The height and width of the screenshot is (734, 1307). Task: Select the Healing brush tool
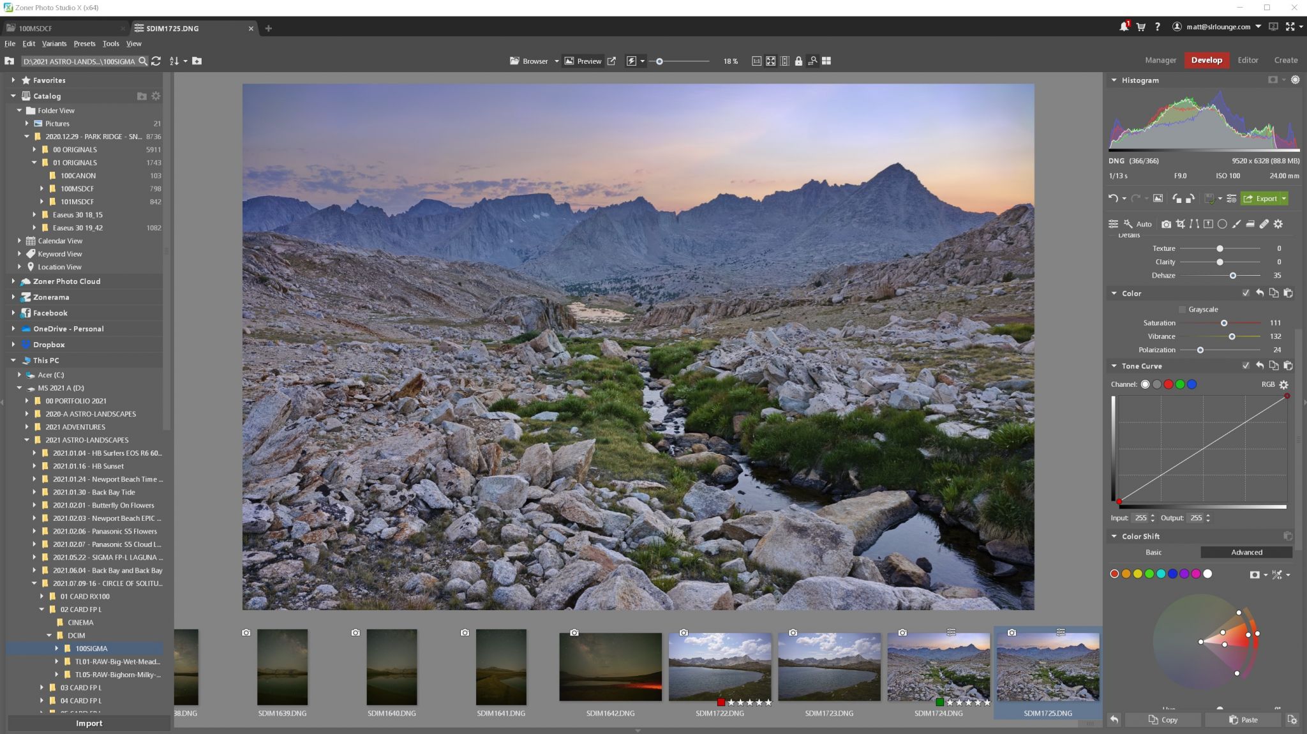(x=1266, y=224)
